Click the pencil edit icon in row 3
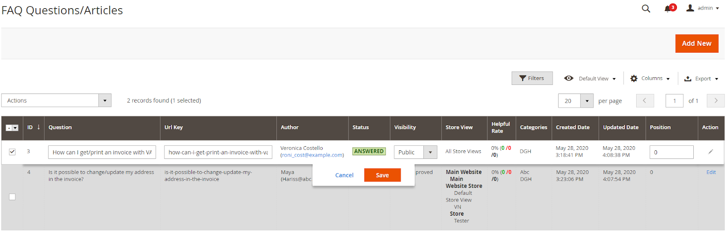This screenshot has height=232, width=726. 711,152
